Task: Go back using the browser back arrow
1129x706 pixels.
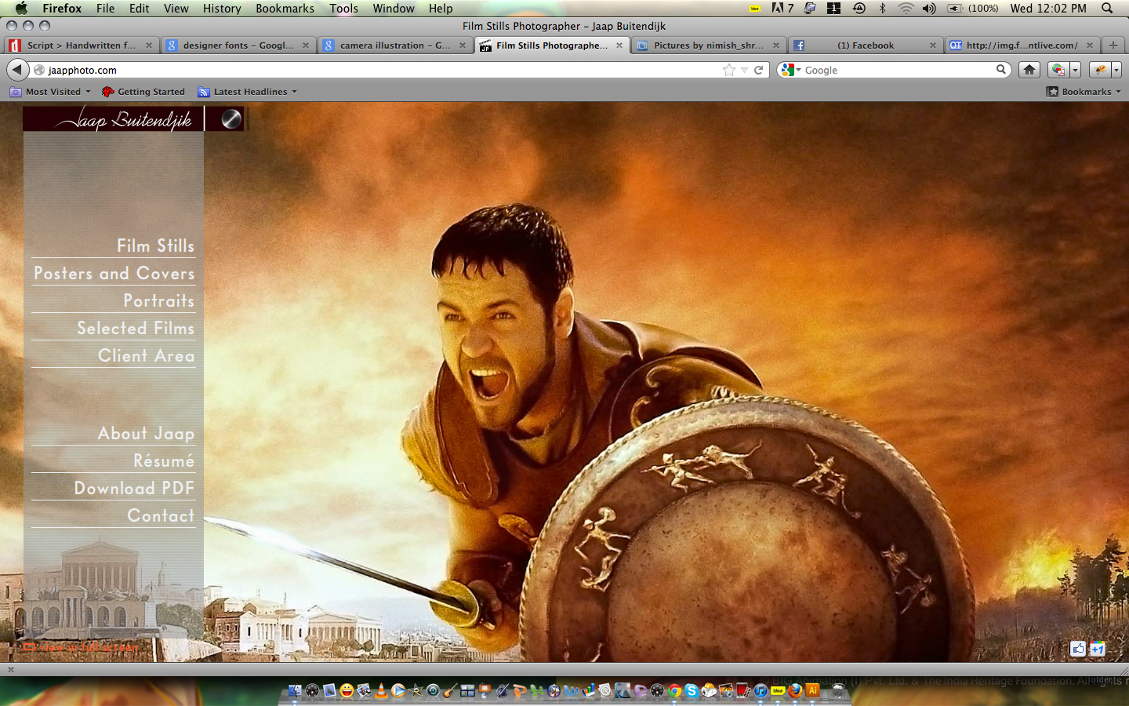Action: click(17, 70)
